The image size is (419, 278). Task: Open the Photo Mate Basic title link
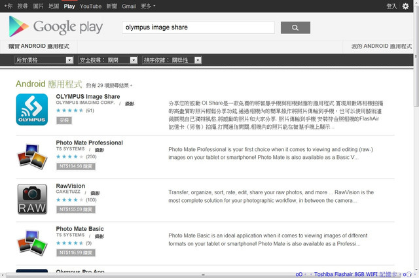[x=80, y=229]
